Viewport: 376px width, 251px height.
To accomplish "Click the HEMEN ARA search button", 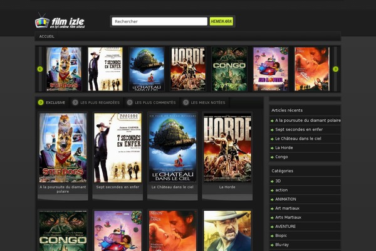I will 221,21.
